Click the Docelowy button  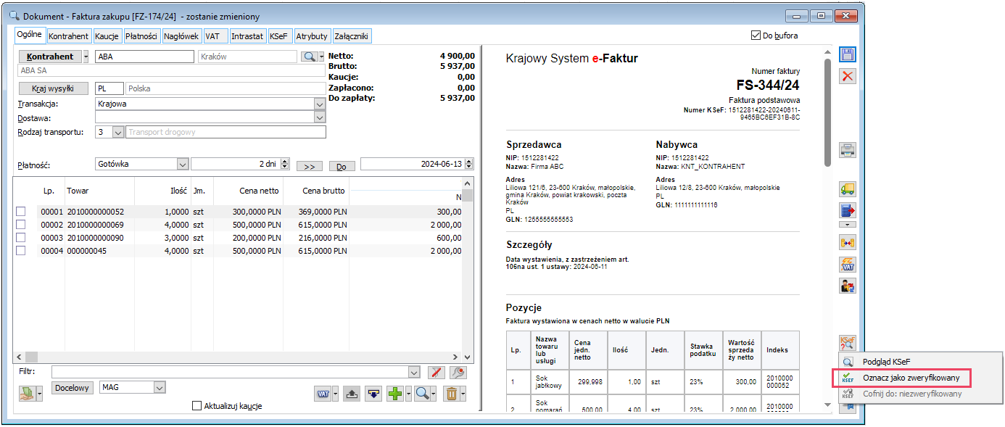point(74,388)
